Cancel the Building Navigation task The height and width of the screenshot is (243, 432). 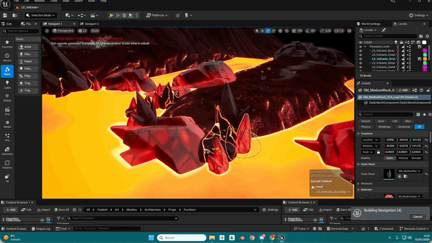point(417,217)
